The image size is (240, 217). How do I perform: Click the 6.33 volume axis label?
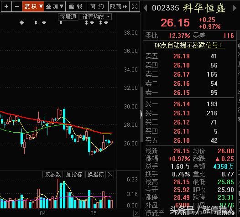(132, 179)
